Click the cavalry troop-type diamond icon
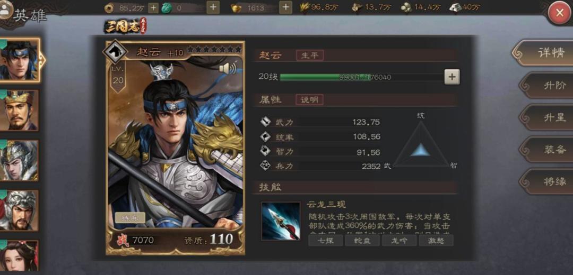This screenshot has width=573, height=275. tap(115, 52)
